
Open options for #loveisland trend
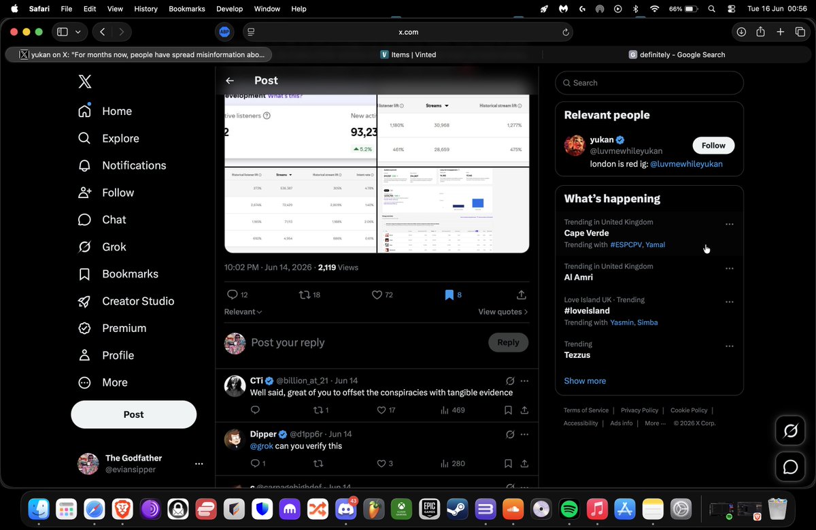(x=729, y=302)
